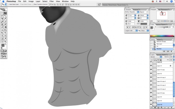
Task: Select the Lasso tool
Action: coord(2,16)
